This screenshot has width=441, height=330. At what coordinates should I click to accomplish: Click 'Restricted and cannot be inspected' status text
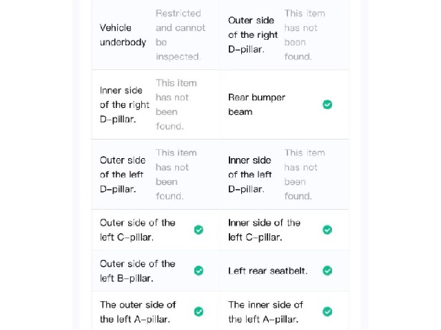click(181, 35)
